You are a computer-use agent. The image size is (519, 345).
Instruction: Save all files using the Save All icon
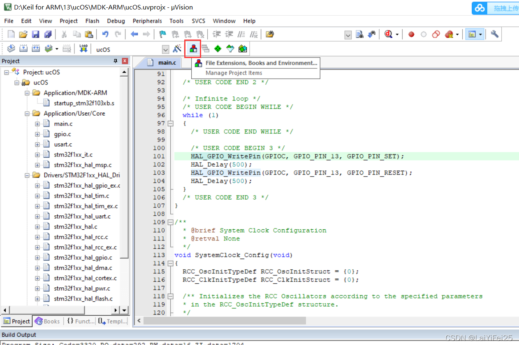click(x=48, y=35)
